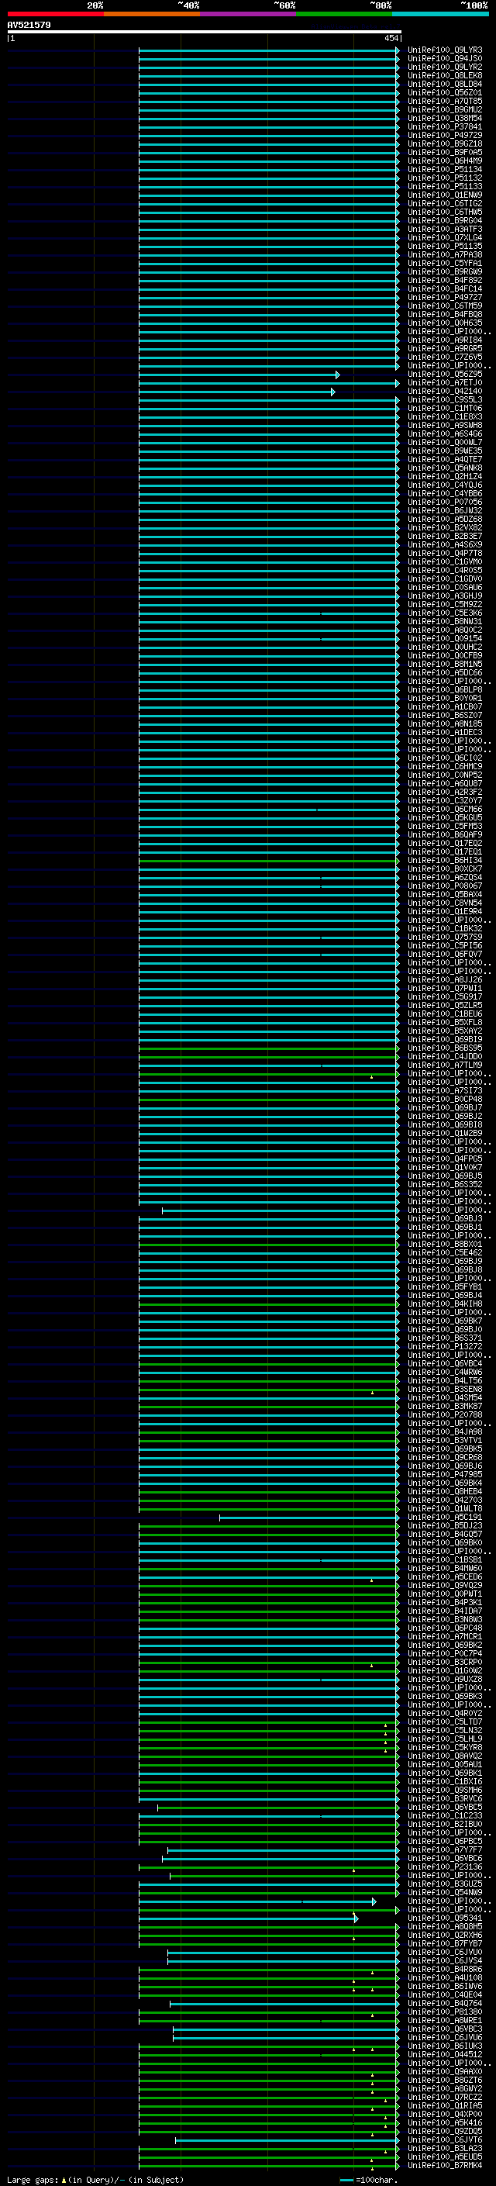Click the purple ~60% identity scale segment
This screenshot has width=496, height=2186.
249,14
